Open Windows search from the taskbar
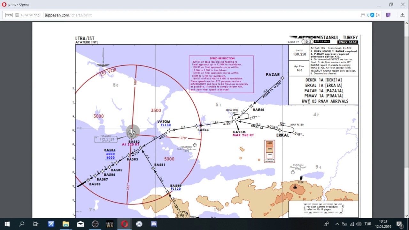Image resolution: width=409 pixels, height=230 pixels. click(x=21, y=224)
